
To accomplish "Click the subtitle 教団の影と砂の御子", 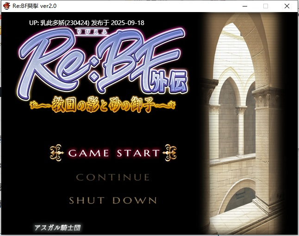I will point(103,104).
